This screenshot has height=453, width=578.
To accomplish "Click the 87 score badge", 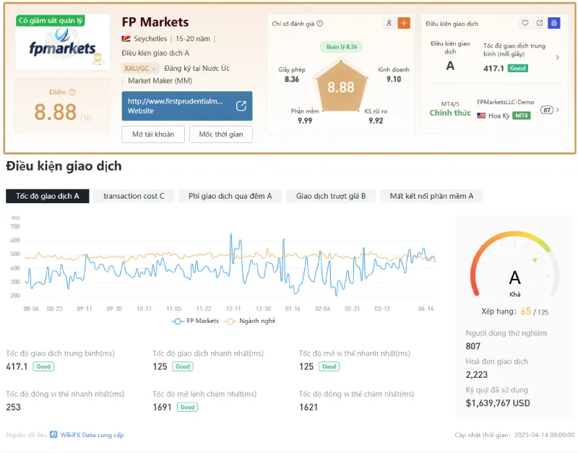I will click(x=547, y=110).
